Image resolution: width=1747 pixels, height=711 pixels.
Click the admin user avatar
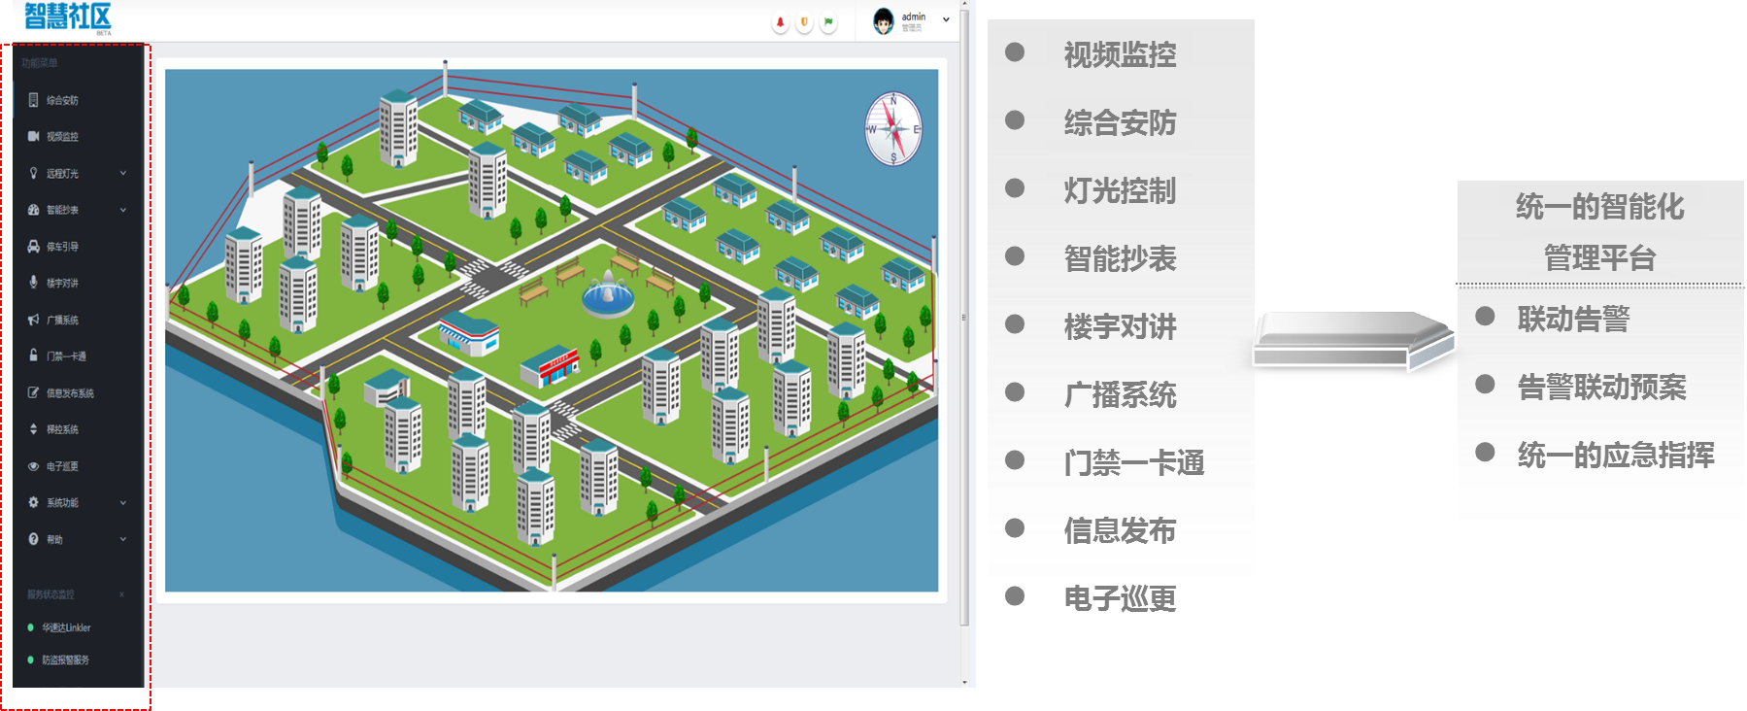click(883, 21)
